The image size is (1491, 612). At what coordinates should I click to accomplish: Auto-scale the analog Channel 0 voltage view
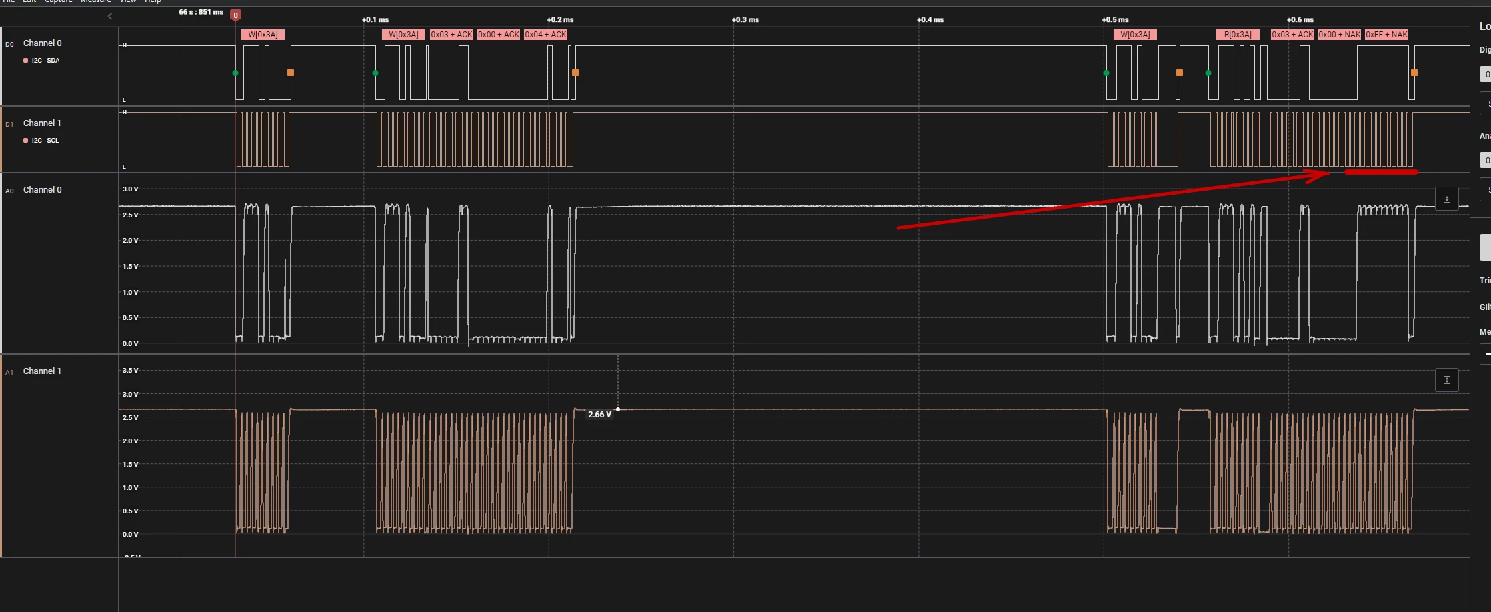click(1447, 199)
